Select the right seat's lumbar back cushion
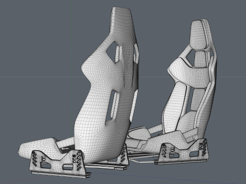246x184 pixels. (x=197, y=100)
